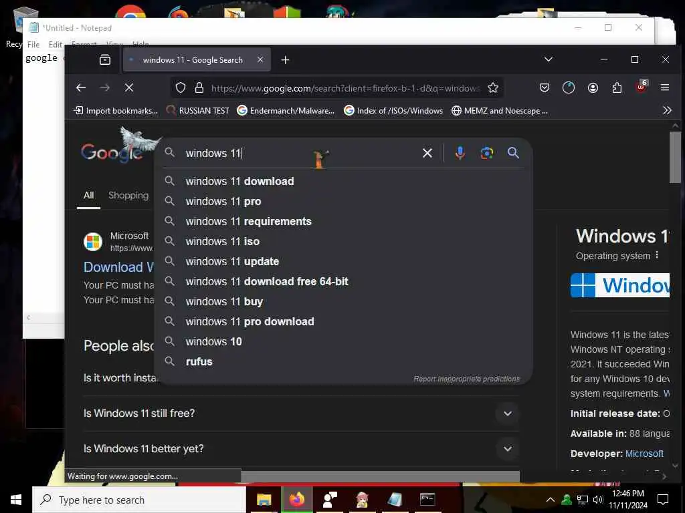Open Google Lens image search
This screenshot has height=513, width=685.
click(487, 153)
